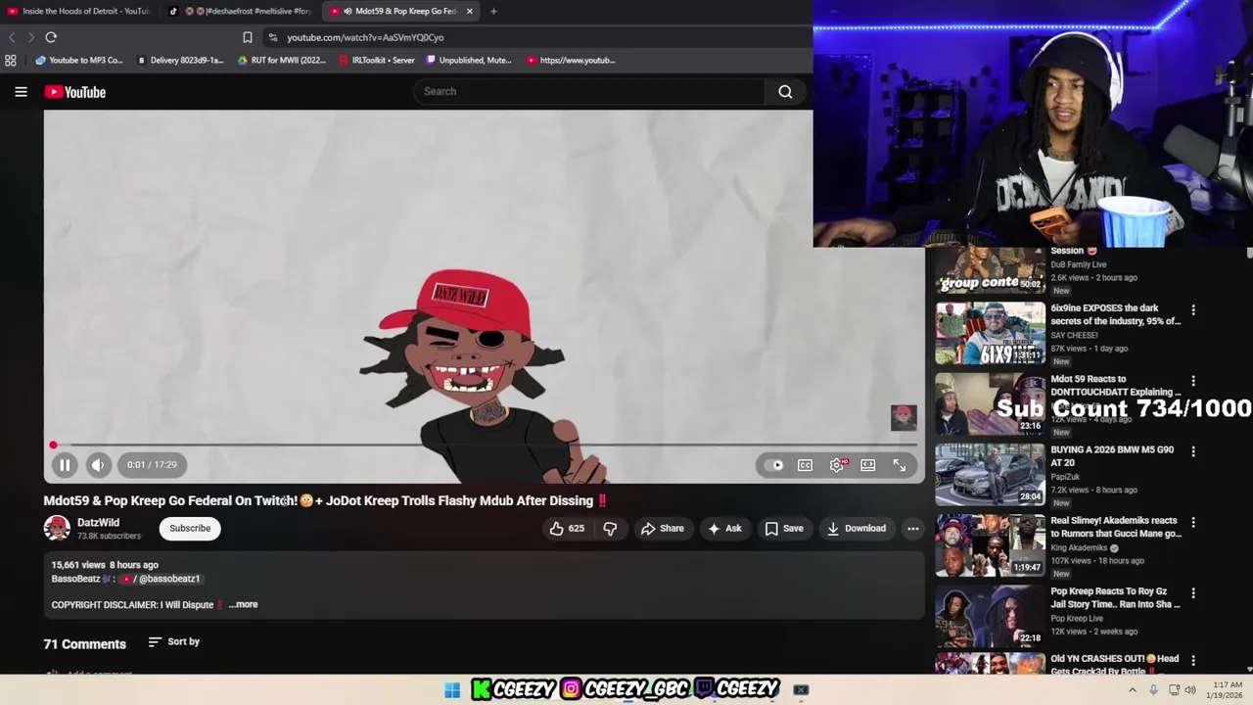Go back in browser history
Screen dimensions: 1253x705
(x=12, y=37)
